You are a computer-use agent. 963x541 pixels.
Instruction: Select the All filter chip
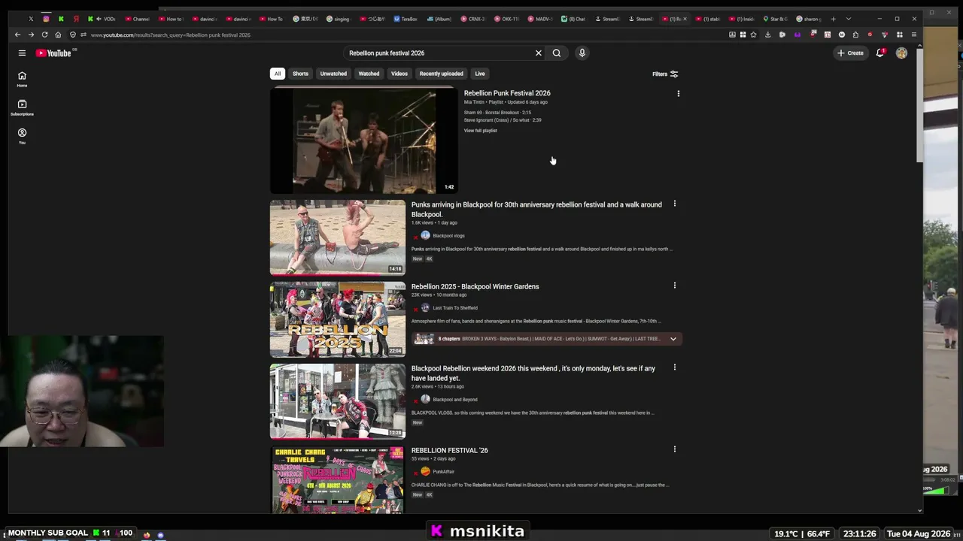(278, 74)
